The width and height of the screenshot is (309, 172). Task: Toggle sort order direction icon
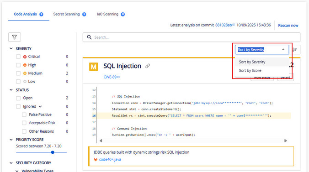click(x=295, y=50)
